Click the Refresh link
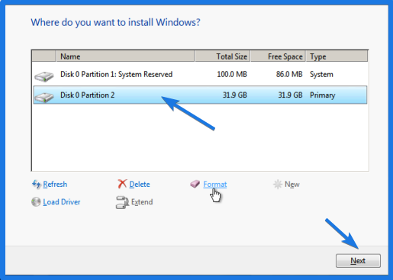The width and height of the screenshot is (393, 280). 55,184
